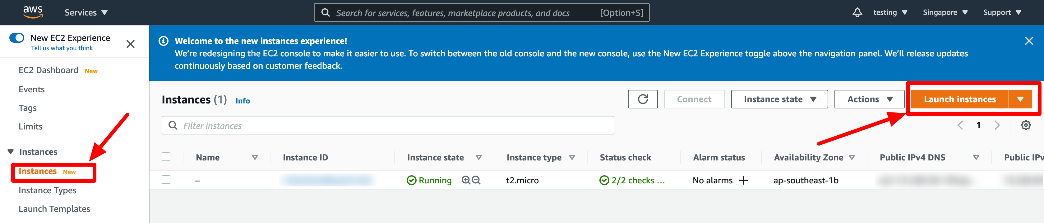Sort by Public IPv4 DNS column arrow
Screen dimensions: 1044x223
(x=976, y=158)
